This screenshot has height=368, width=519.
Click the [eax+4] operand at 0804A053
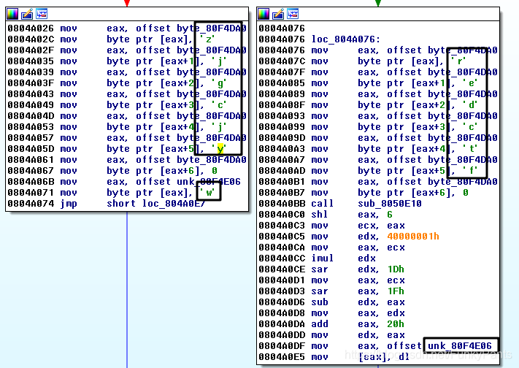tap(180, 127)
